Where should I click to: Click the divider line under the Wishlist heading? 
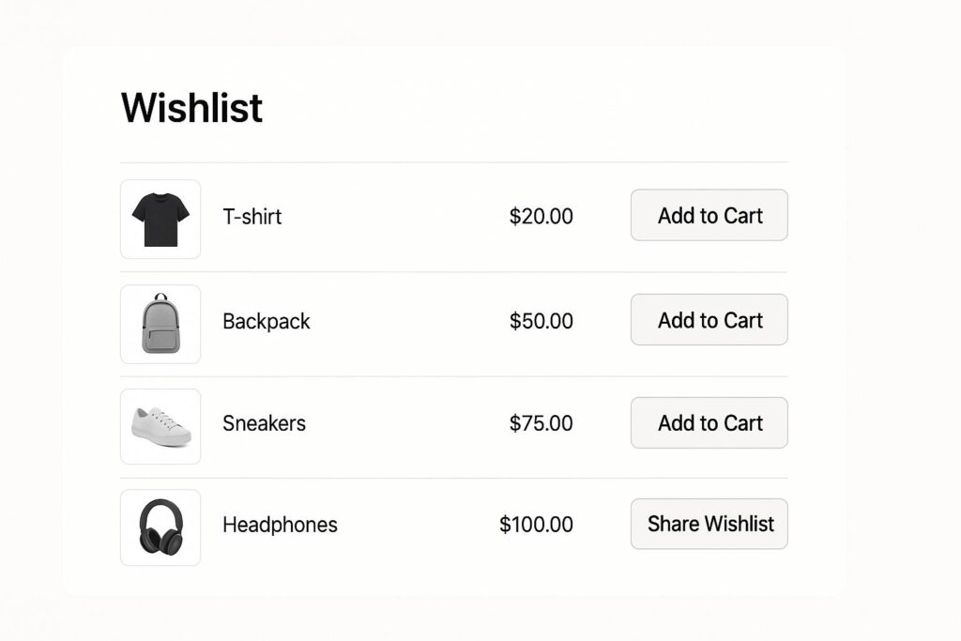pos(453,162)
